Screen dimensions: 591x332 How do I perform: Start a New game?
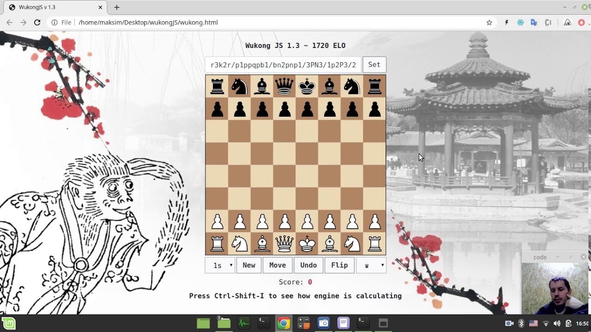pos(249,265)
